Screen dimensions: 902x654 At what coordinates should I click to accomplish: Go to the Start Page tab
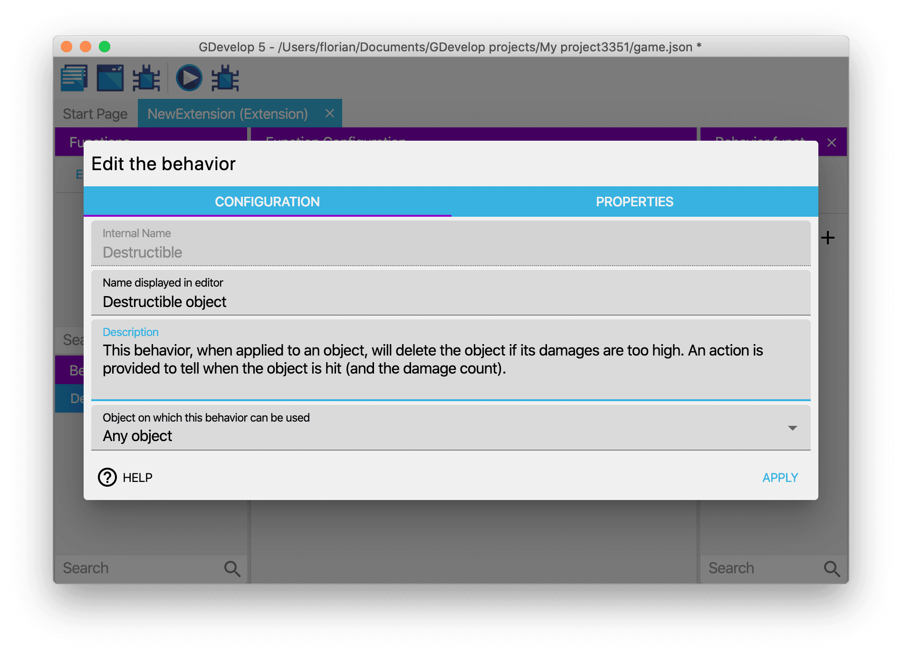click(95, 114)
